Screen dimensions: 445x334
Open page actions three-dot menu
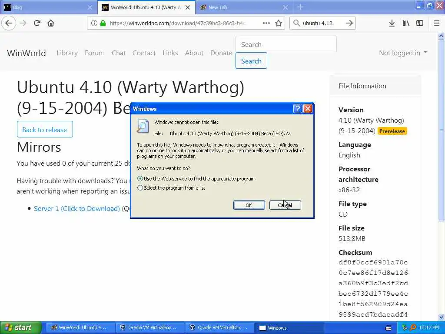(x=266, y=23)
